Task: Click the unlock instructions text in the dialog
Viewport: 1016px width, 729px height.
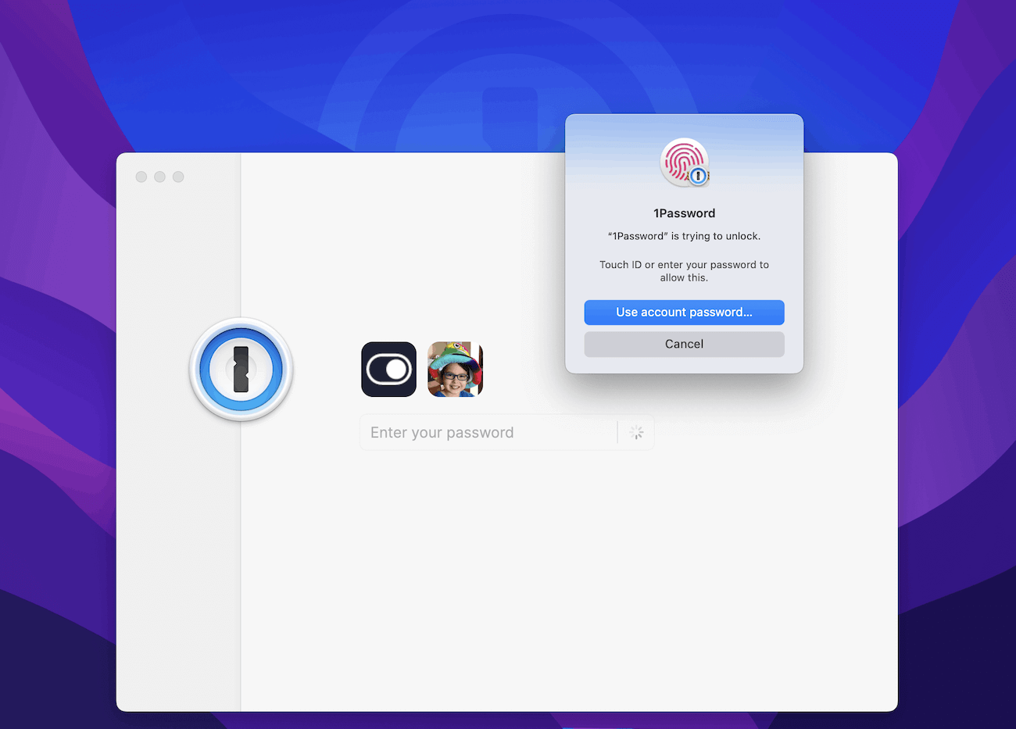Action: click(x=684, y=270)
